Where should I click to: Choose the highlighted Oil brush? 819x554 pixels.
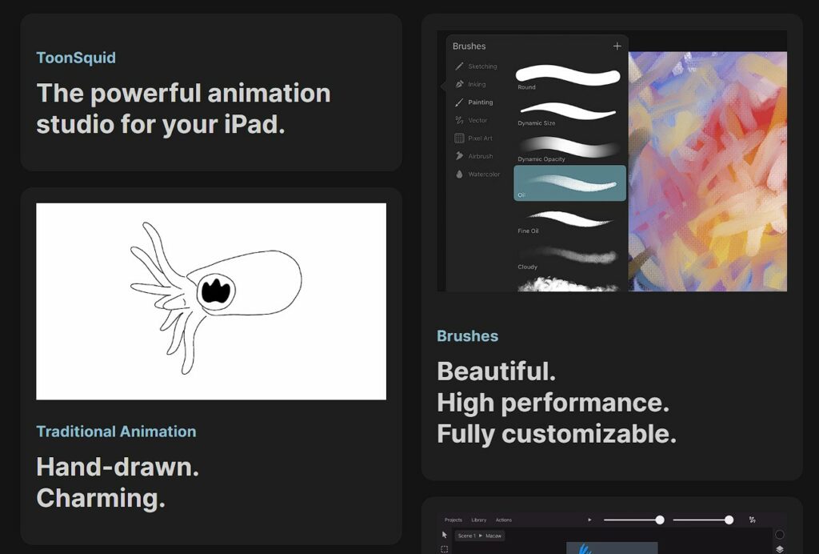click(x=569, y=183)
